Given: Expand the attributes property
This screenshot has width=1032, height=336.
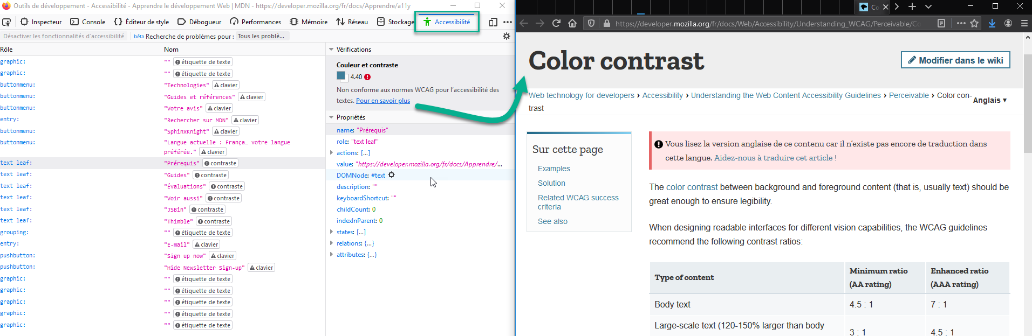Looking at the screenshot, I should coord(331,255).
